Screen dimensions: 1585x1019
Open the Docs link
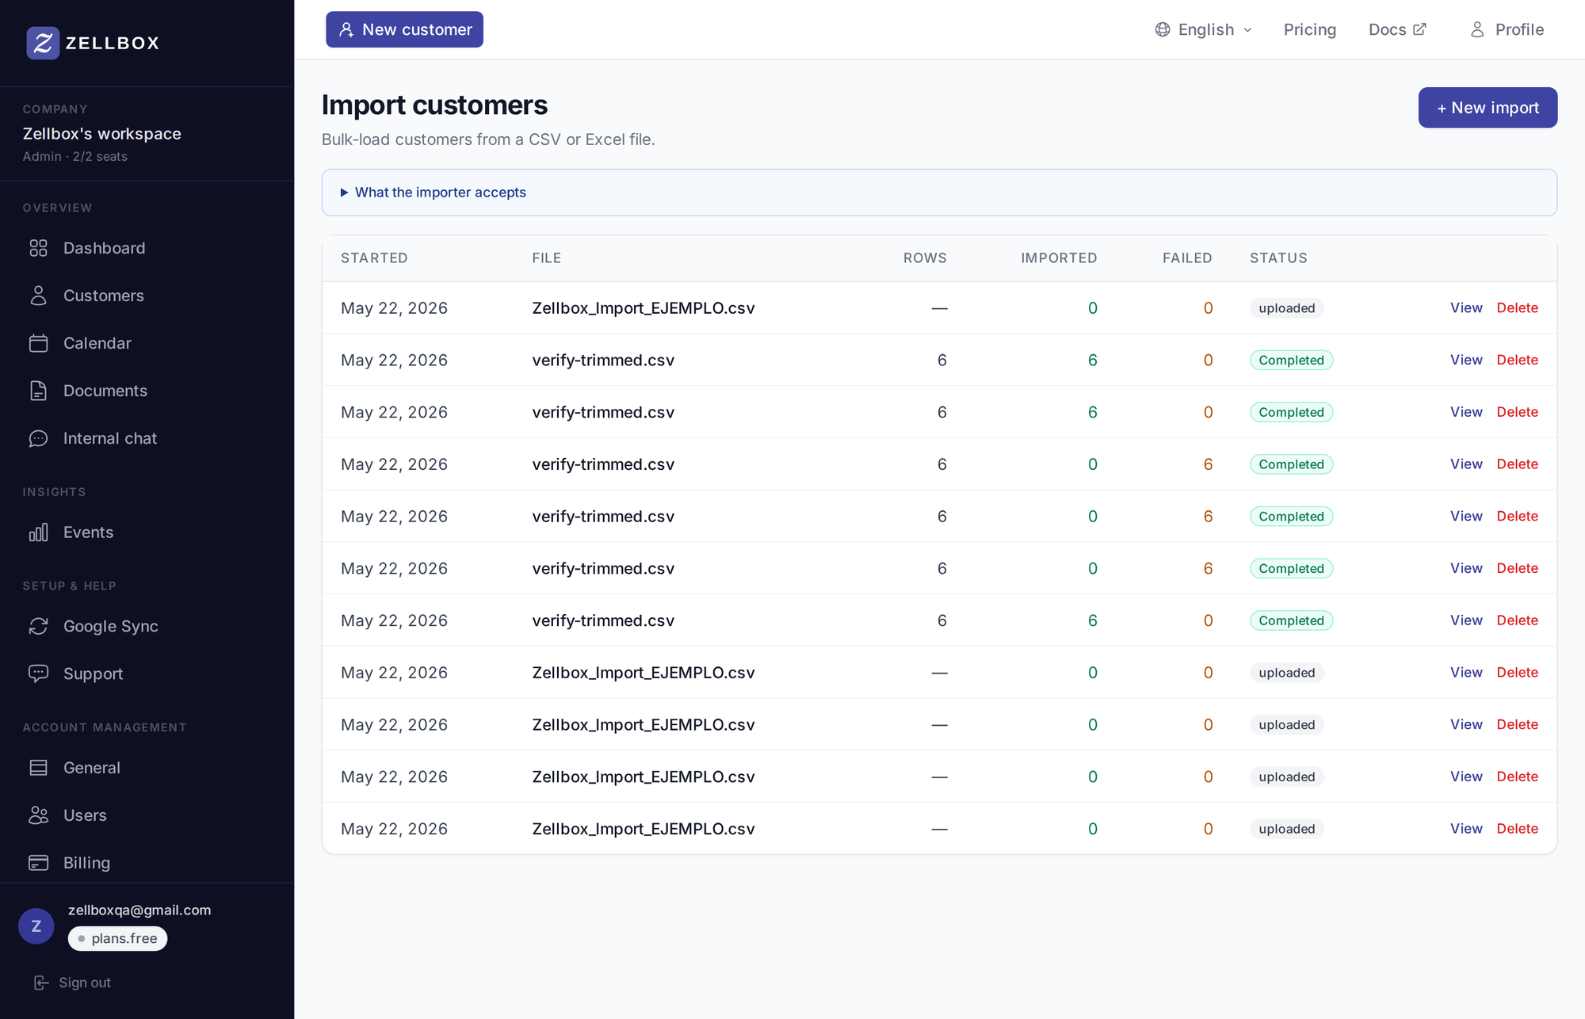(x=1397, y=29)
